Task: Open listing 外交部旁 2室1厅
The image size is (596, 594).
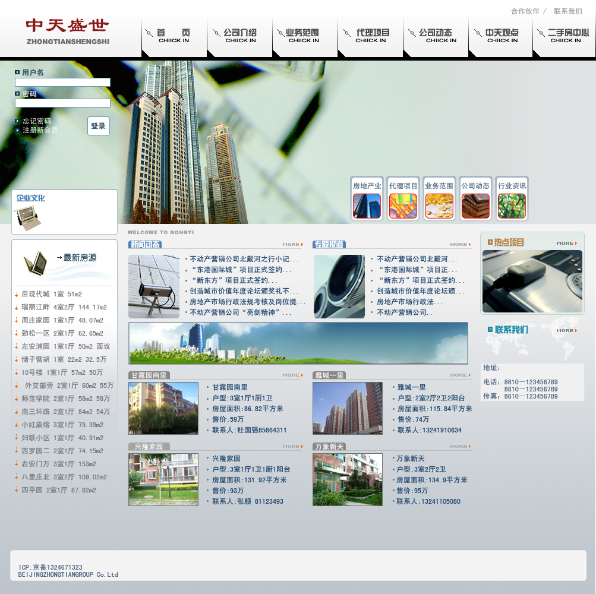Action: [x=69, y=386]
